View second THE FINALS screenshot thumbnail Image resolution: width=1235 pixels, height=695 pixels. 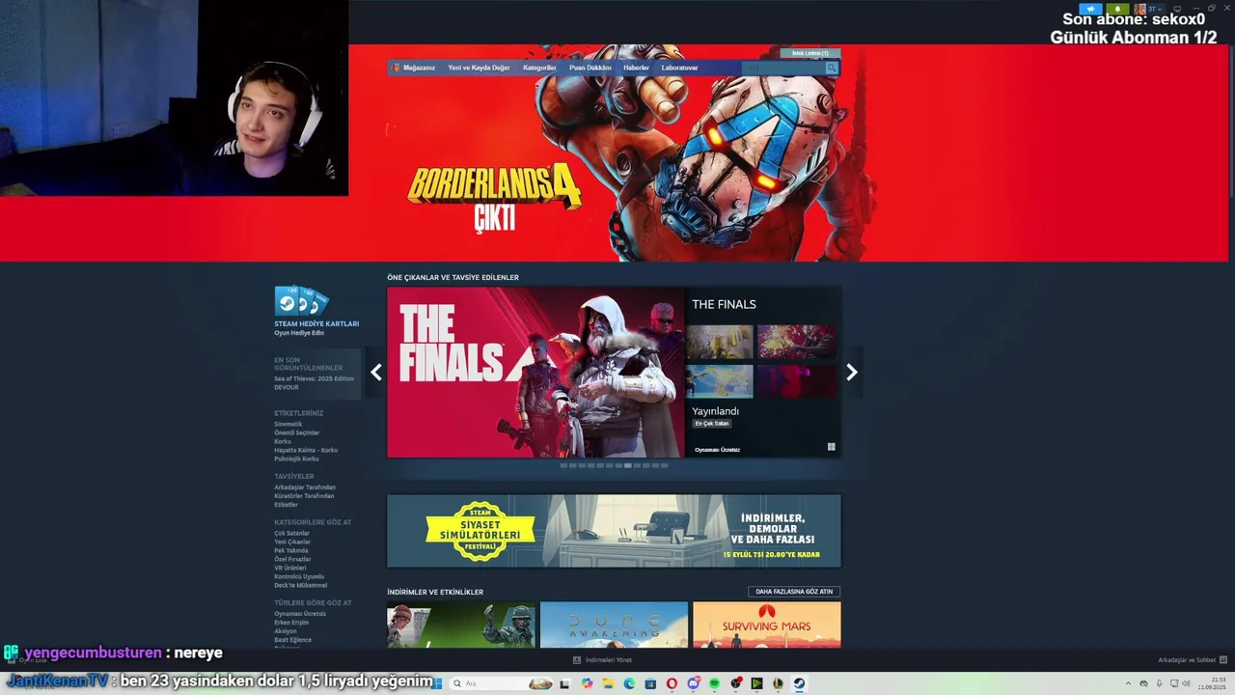[797, 342]
